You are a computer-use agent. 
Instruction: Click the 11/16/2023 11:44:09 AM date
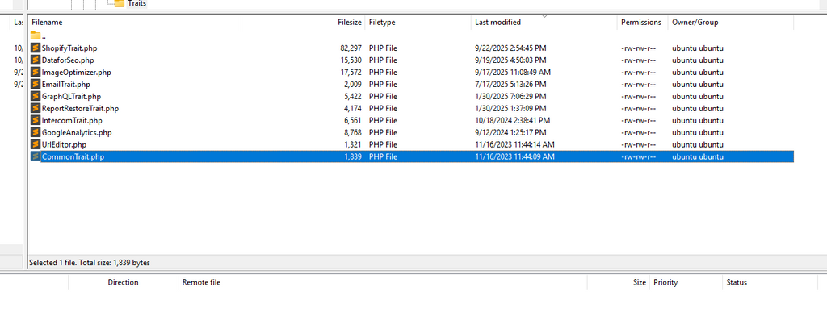tap(514, 157)
